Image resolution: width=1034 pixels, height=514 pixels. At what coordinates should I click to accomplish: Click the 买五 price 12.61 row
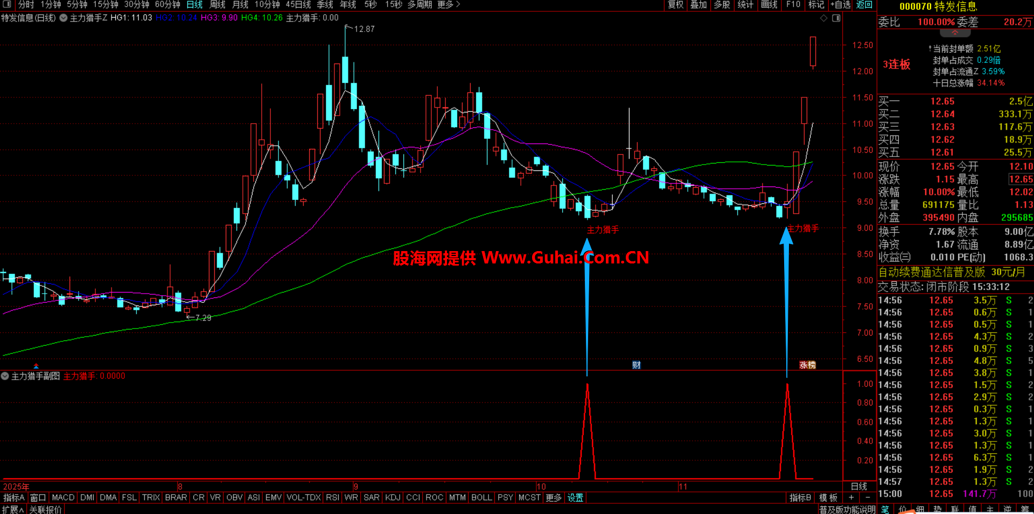(x=955, y=153)
